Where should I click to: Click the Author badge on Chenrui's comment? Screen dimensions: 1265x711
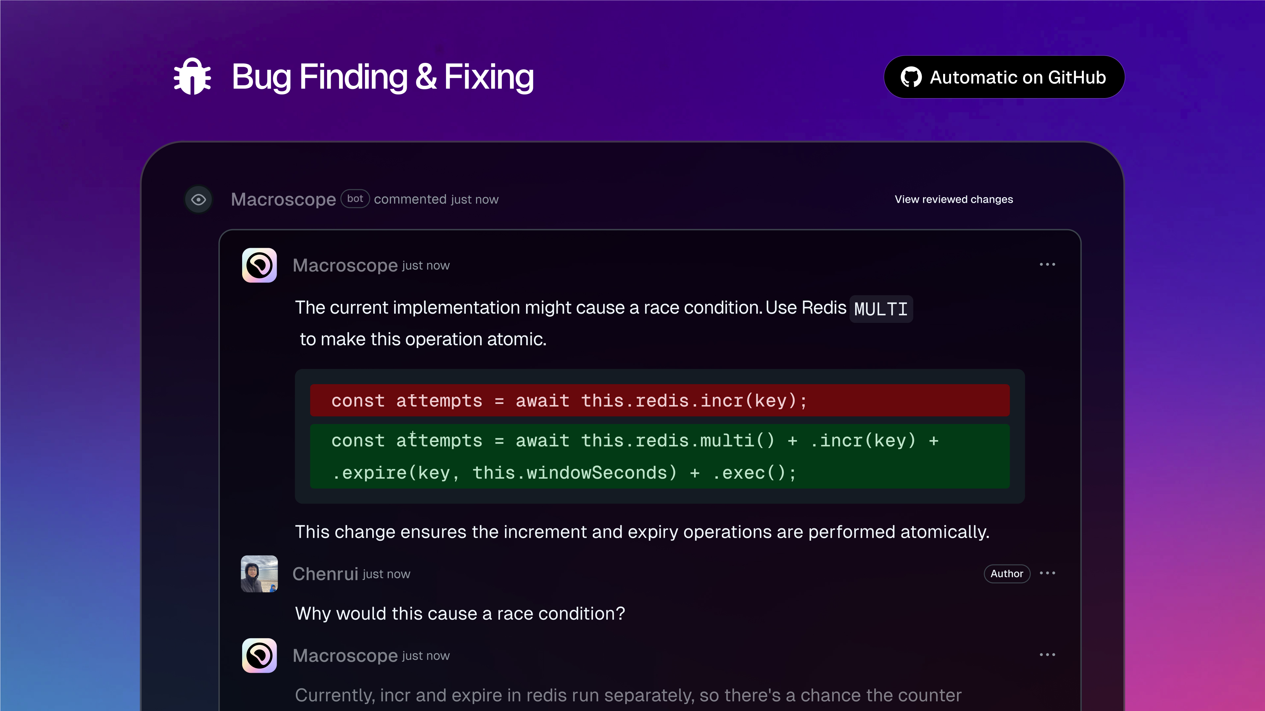(1007, 574)
